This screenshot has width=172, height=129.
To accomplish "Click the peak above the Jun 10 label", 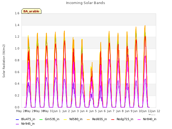I will [136, 27].
